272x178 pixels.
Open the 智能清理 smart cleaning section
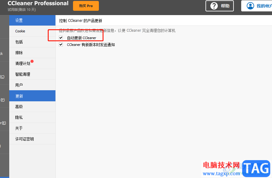(x=32, y=74)
